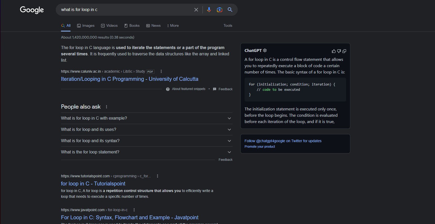Viewport: 435px width, 224px height.
Task: Give thumbs up to ChatGPT answer
Action: [334, 51]
